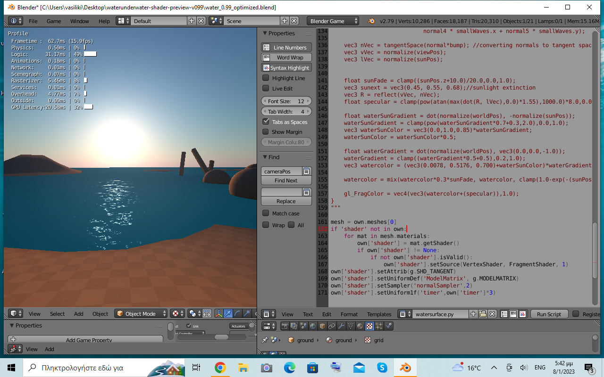Enable the scale manipulator icon
Viewport: 604px width, 377px height.
pos(247,313)
